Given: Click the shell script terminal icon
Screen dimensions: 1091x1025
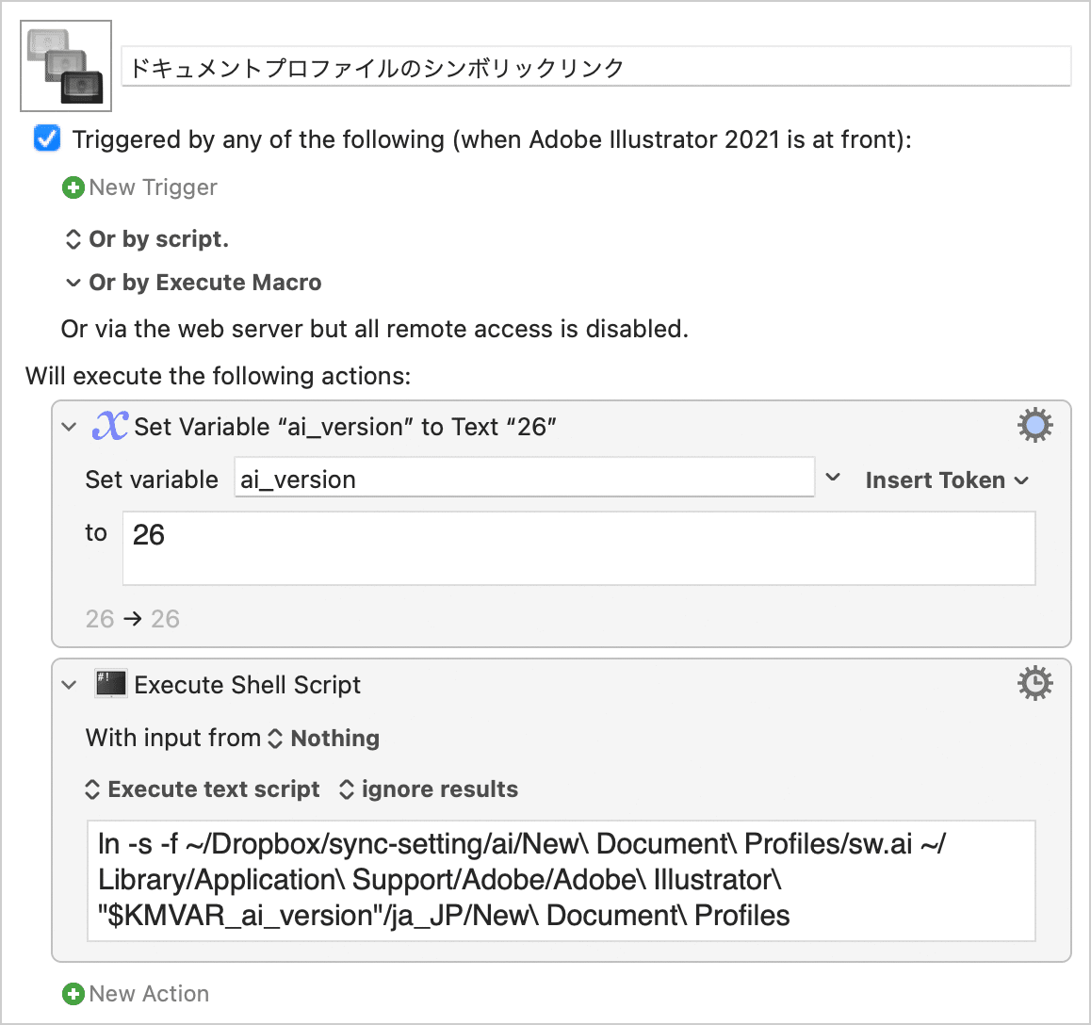Looking at the screenshot, I should coord(110,684).
